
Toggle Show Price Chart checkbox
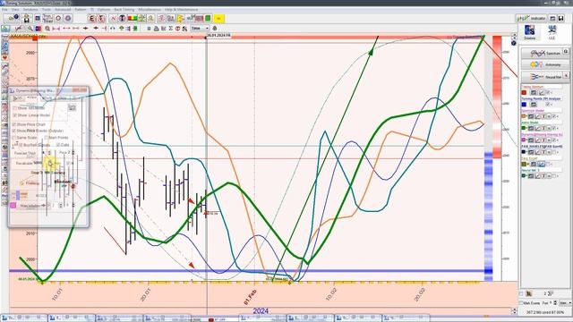point(14,124)
